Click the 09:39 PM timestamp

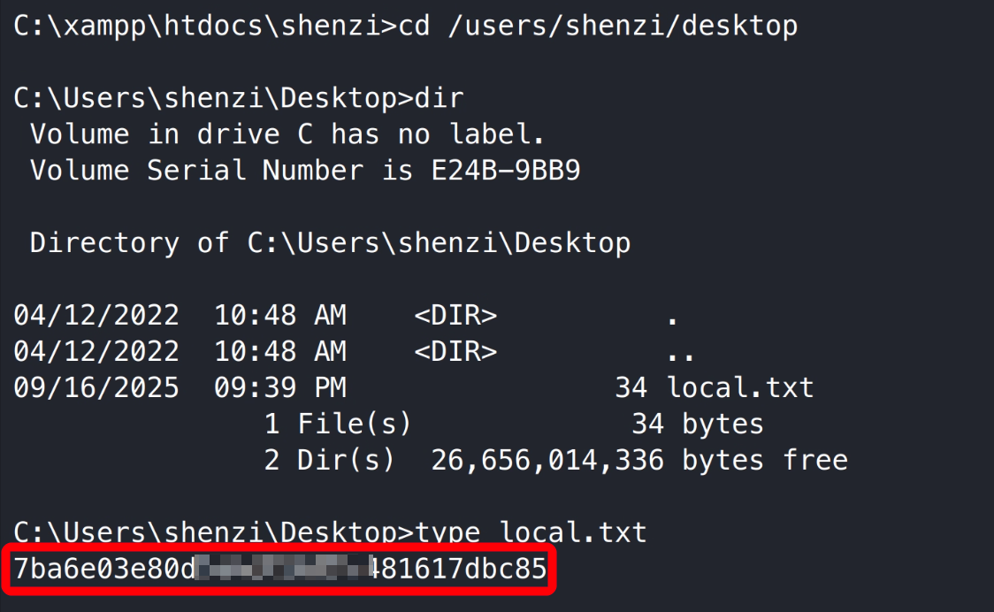(x=280, y=387)
